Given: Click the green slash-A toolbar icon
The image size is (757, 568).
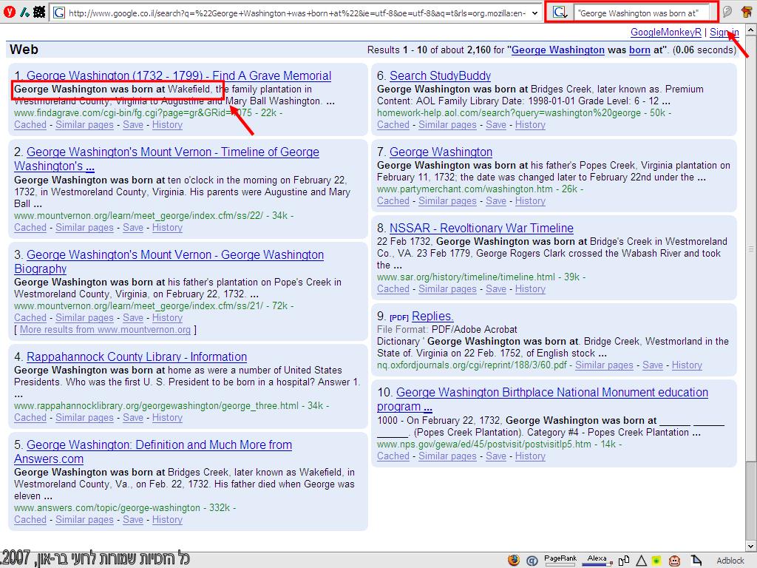Looking at the screenshot, I should 24,12.
